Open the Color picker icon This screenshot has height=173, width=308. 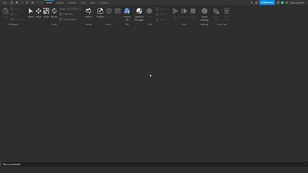(x=149, y=11)
